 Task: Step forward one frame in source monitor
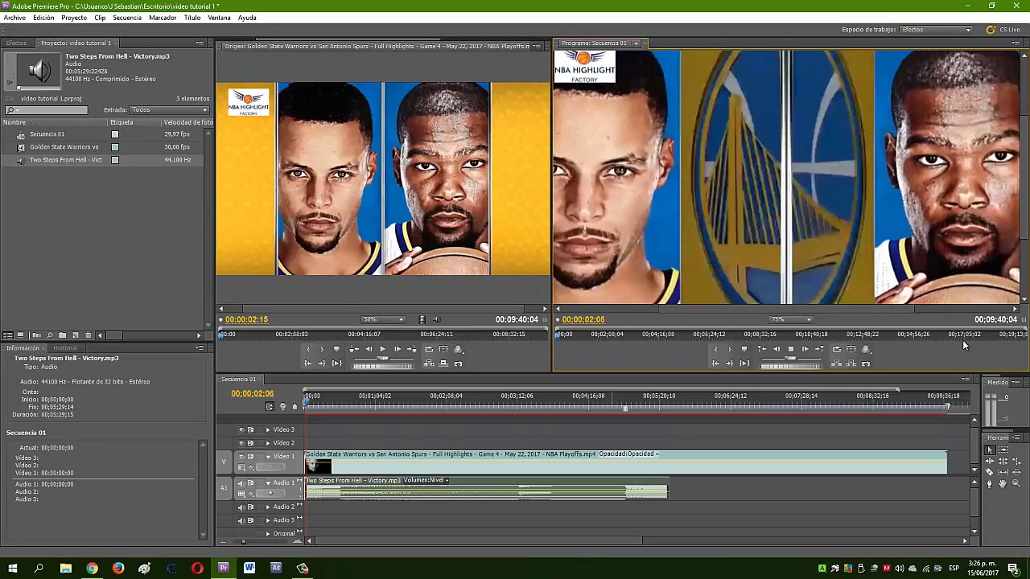point(398,349)
